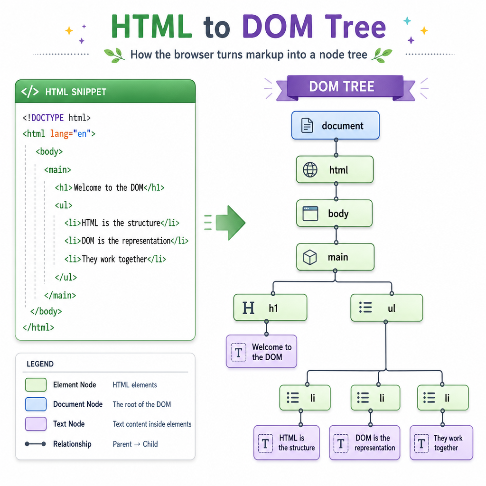This screenshot has width=486, height=486.
Task: Click the subtitle about browser turning markup
Action: click(249, 55)
